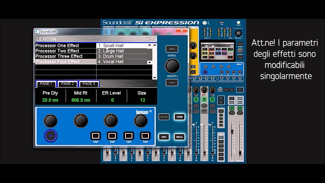Screen dimensions: 325x183
Task: Click the Pre Dly value 20.0 ms
Action: click(x=50, y=100)
